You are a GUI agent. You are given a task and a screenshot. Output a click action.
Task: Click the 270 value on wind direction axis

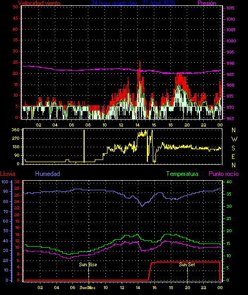pyautogui.click(x=15, y=138)
